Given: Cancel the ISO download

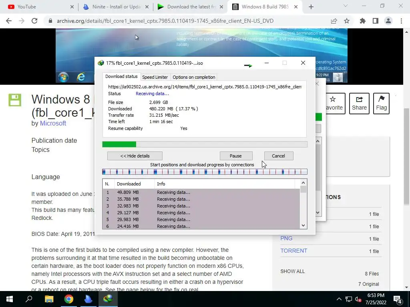Looking at the screenshot, I should pyautogui.click(x=279, y=156).
